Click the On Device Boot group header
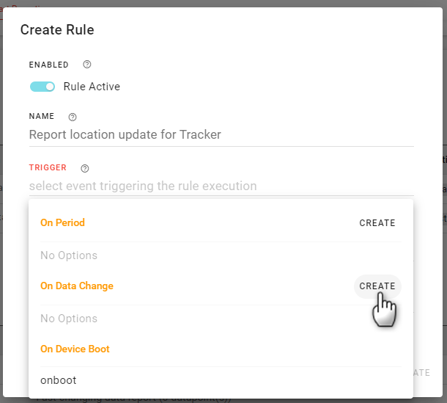 (x=75, y=349)
